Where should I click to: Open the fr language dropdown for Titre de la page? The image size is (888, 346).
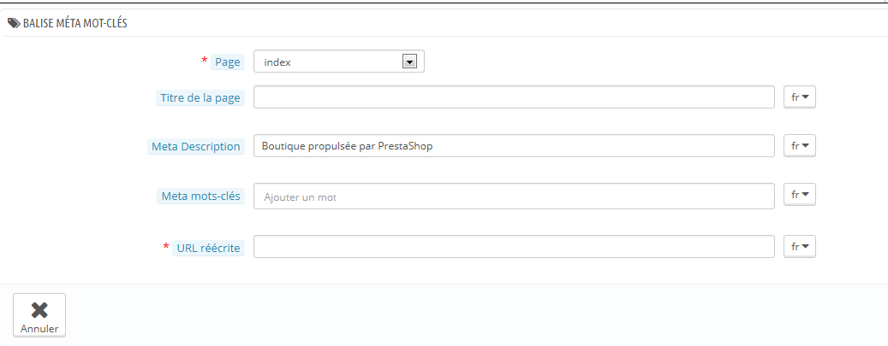pyautogui.click(x=800, y=97)
